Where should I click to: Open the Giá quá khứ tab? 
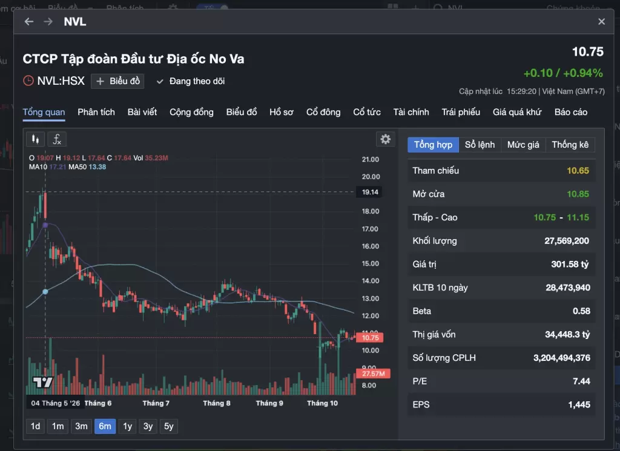(517, 112)
